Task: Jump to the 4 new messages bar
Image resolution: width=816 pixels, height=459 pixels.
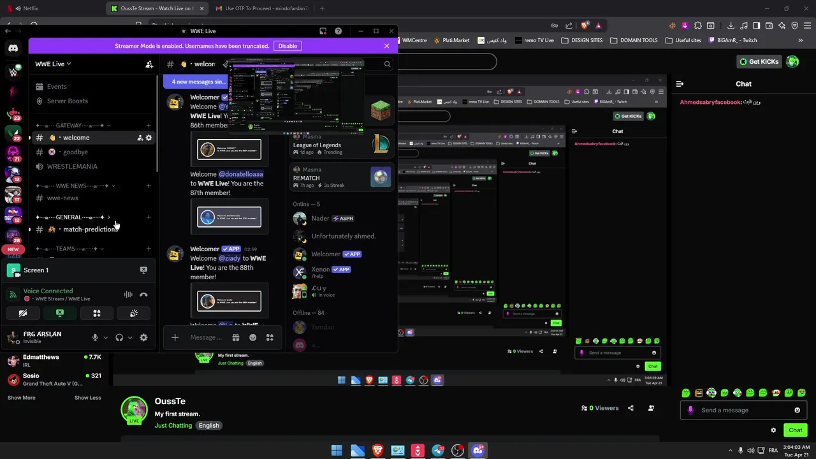Action: point(196,82)
